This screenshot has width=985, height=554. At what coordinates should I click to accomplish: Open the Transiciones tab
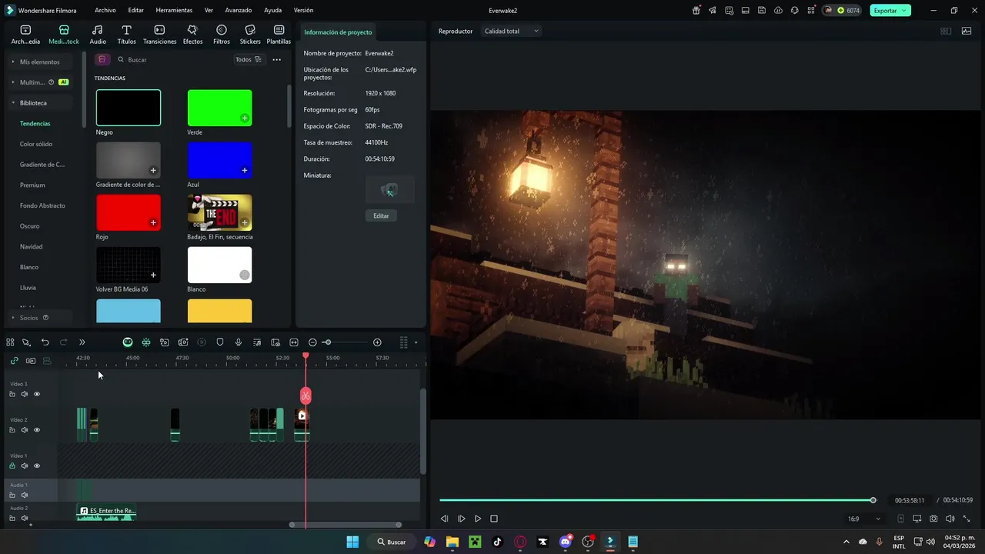pyautogui.click(x=159, y=35)
